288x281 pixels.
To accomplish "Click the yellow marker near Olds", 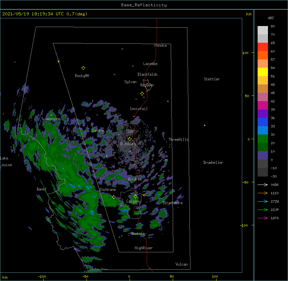I will tap(130, 139).
